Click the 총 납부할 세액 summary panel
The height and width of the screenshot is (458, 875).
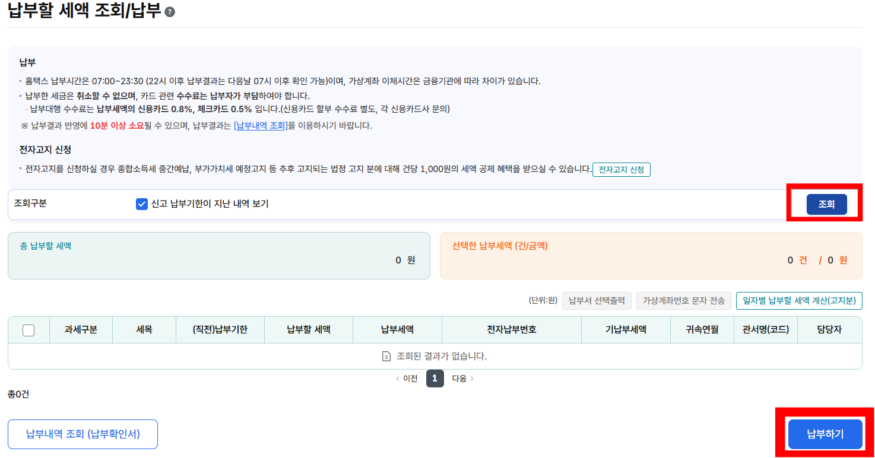coord(218,255)
